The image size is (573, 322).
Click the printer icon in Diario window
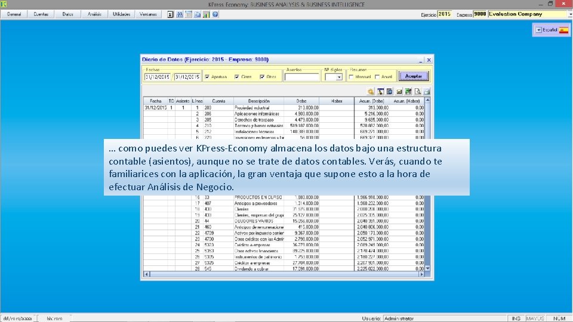point(426,92)
